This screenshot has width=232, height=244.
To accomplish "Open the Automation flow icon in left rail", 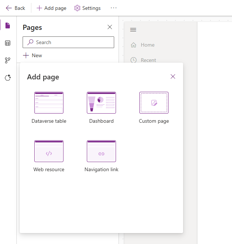I will click(x=8, y=60).
